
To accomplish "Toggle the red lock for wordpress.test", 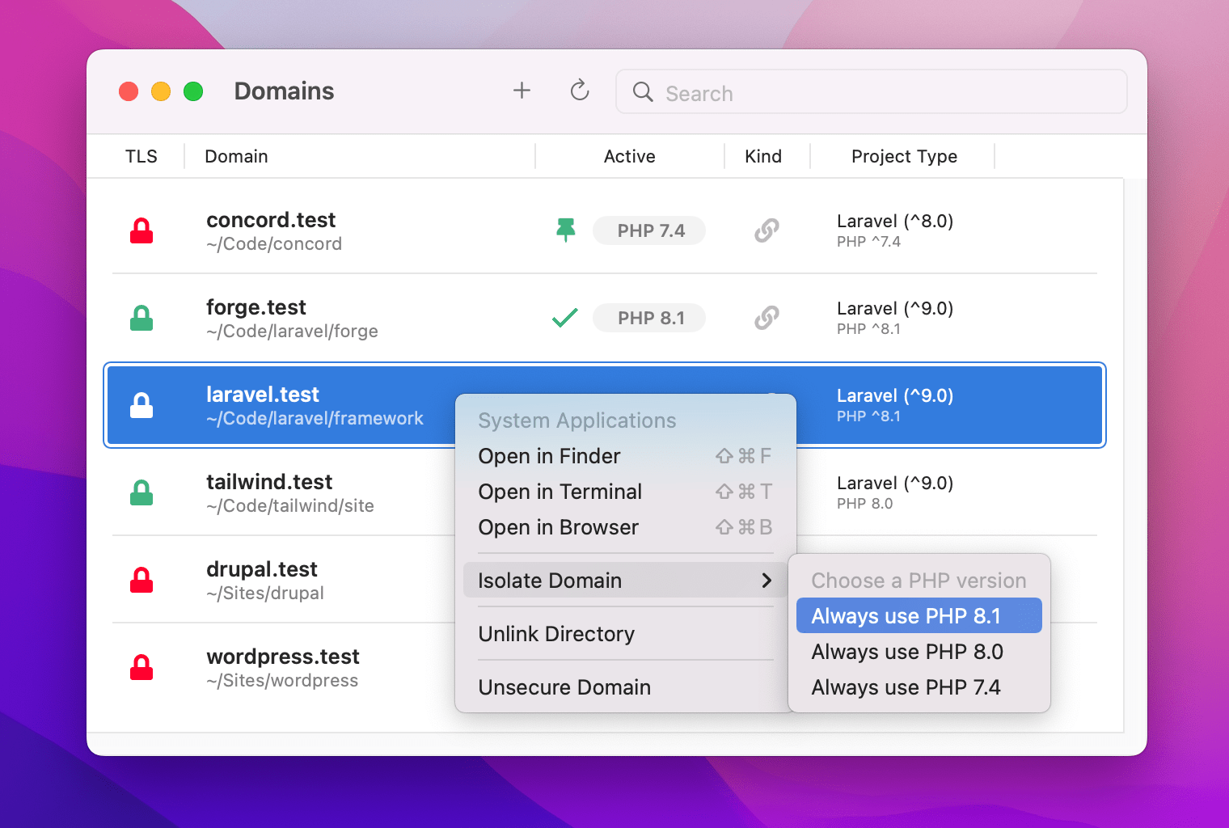I will tap(141, 668).
